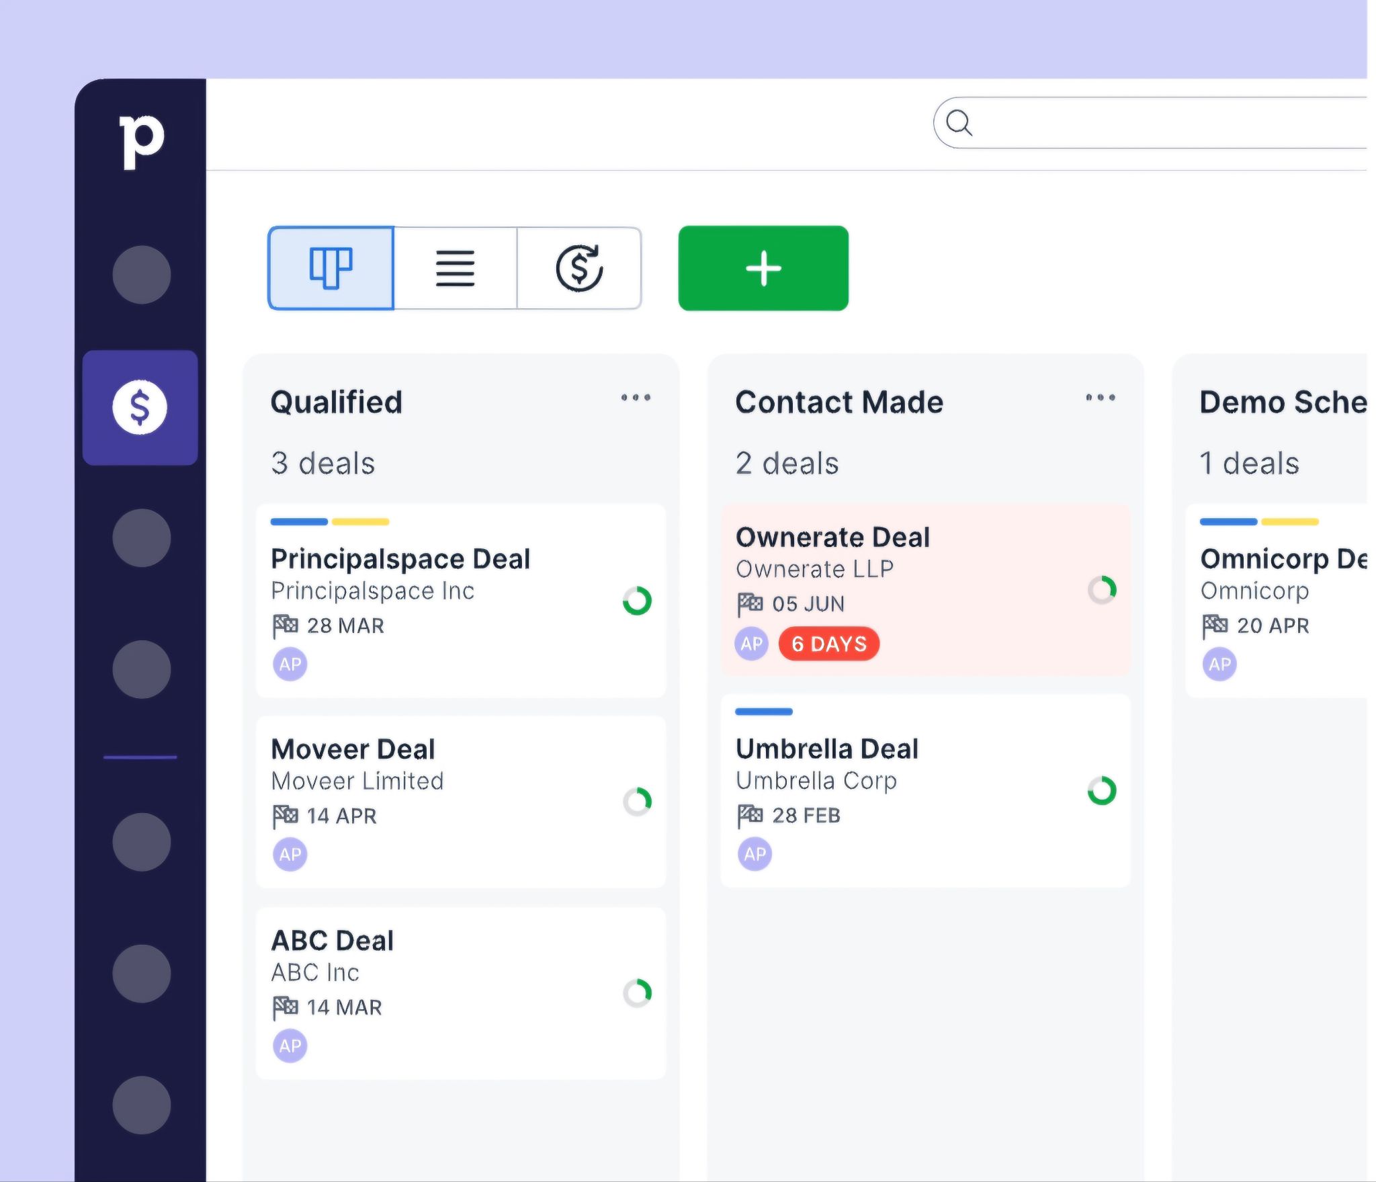Click Moveer Deal activity status ring
The image size is (1376, 1182).
637,801
